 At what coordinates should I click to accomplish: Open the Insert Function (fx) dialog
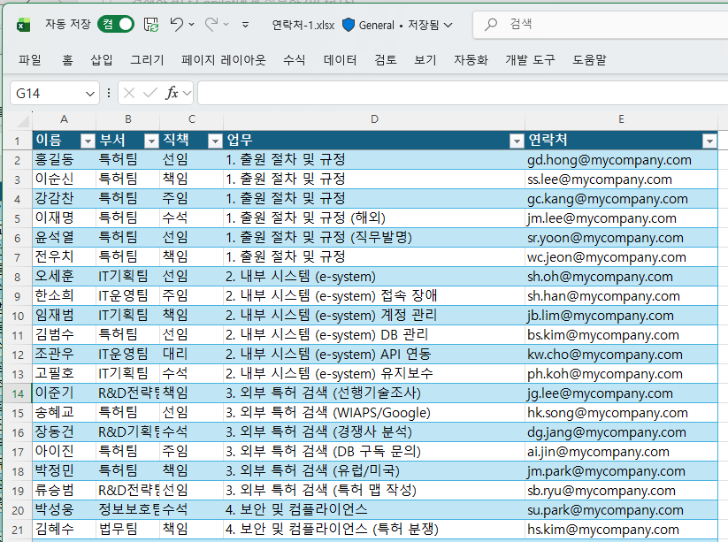tap(173, 92)
